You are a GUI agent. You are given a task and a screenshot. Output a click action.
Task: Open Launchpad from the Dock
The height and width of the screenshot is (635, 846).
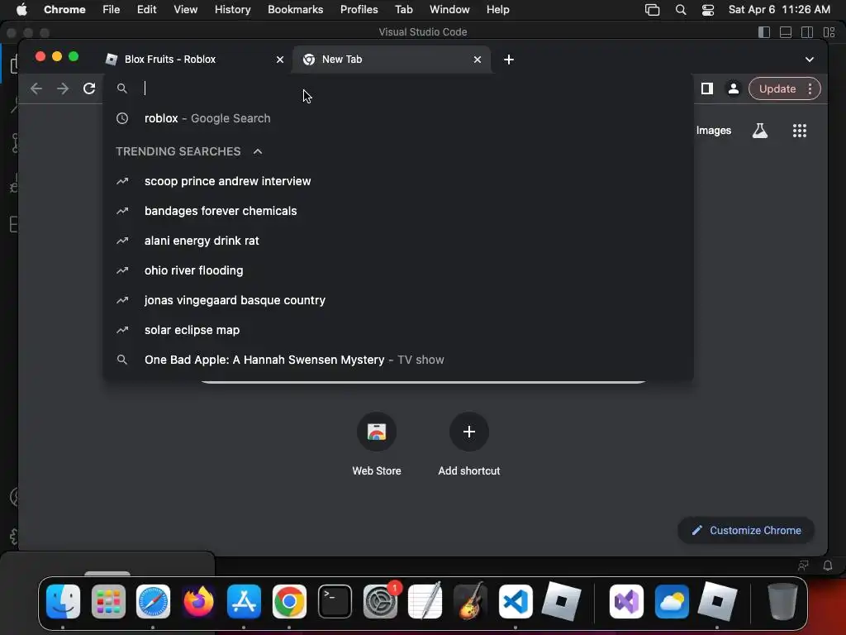click(108, 601)
